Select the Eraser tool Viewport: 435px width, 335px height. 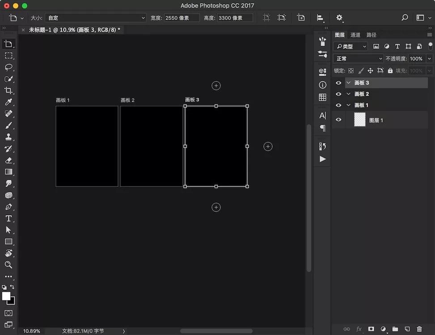8,160
